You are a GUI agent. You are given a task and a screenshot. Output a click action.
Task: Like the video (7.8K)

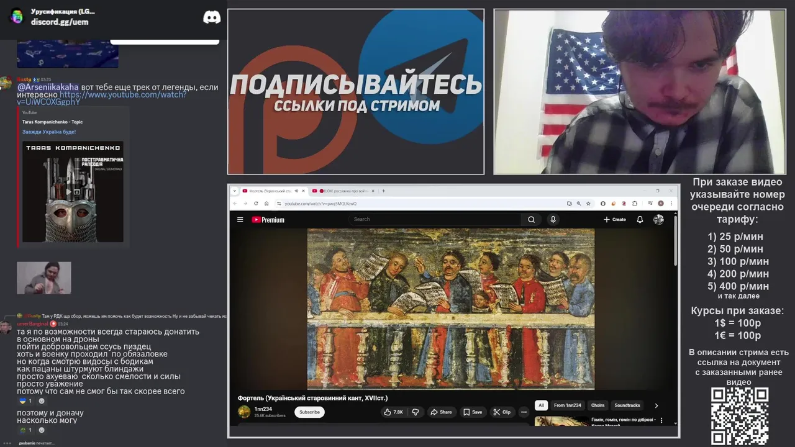pos(393,412)
